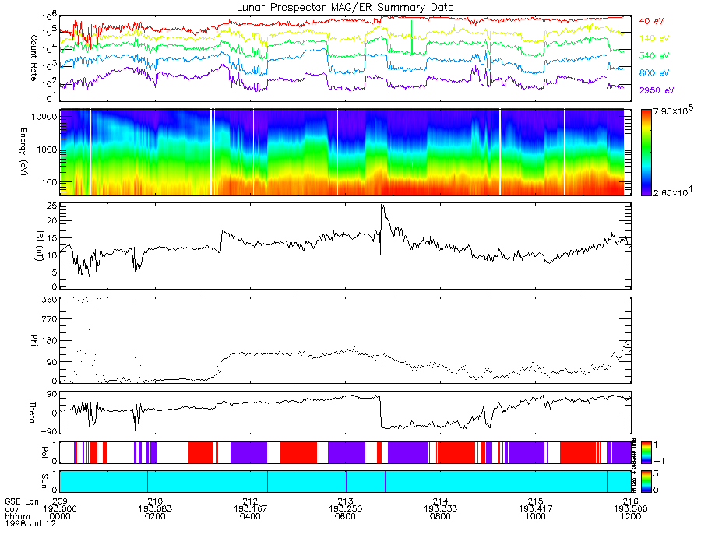Click day-of-year value "193.083"

[155, 509]
